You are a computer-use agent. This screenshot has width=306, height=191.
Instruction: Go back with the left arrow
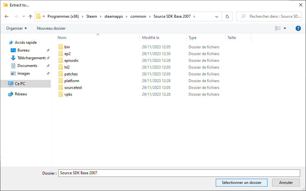pyautogui.click(x=6, y=16)
